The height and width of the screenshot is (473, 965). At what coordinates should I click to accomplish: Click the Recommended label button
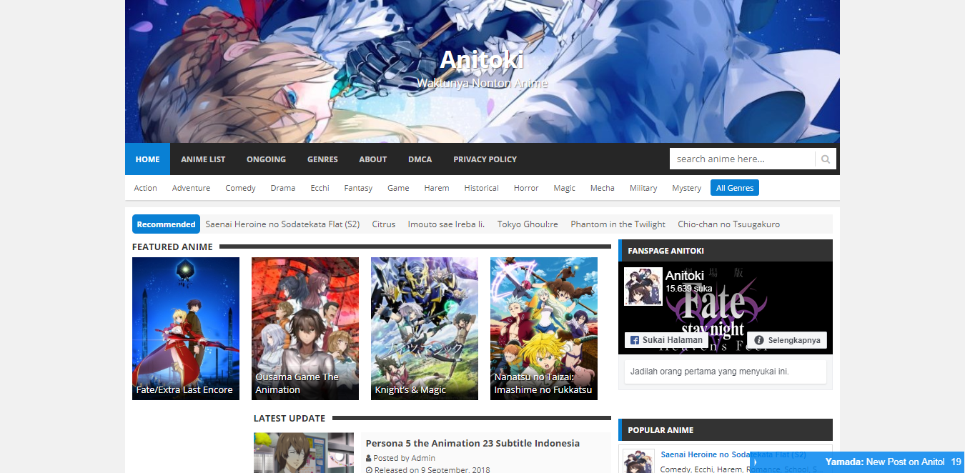pyautogui.click(x=166, y=224)
